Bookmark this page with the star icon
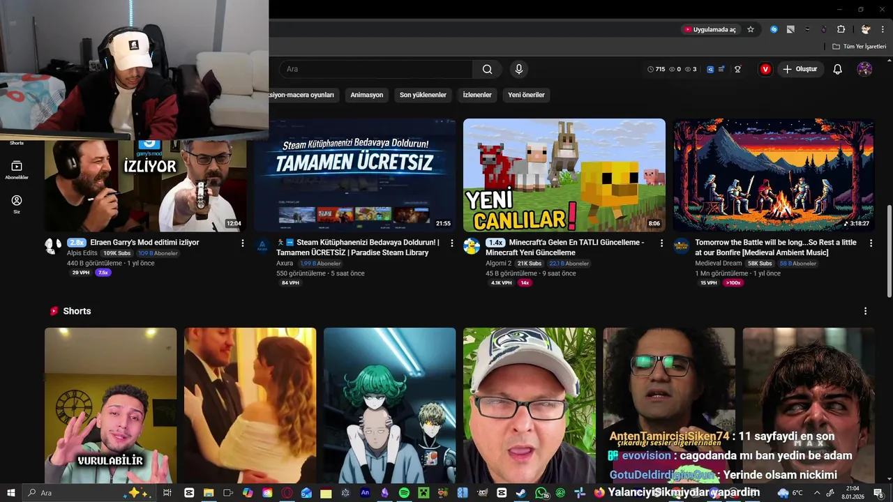The height and width of the screenshot is (502, 893). tap(751, 29)
